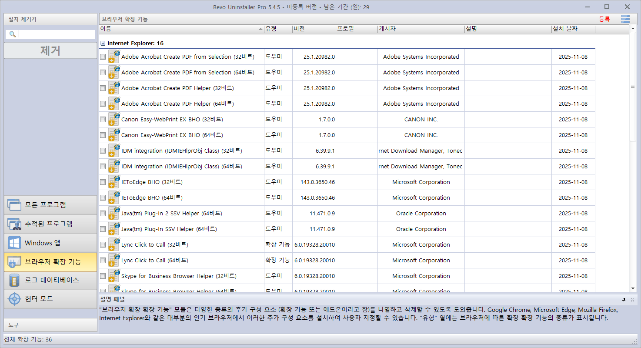Check Adobe Acrobat Create PDF from Selection (32비트)
The height and width of the screenshot is (348, 641).
(103, 57)
